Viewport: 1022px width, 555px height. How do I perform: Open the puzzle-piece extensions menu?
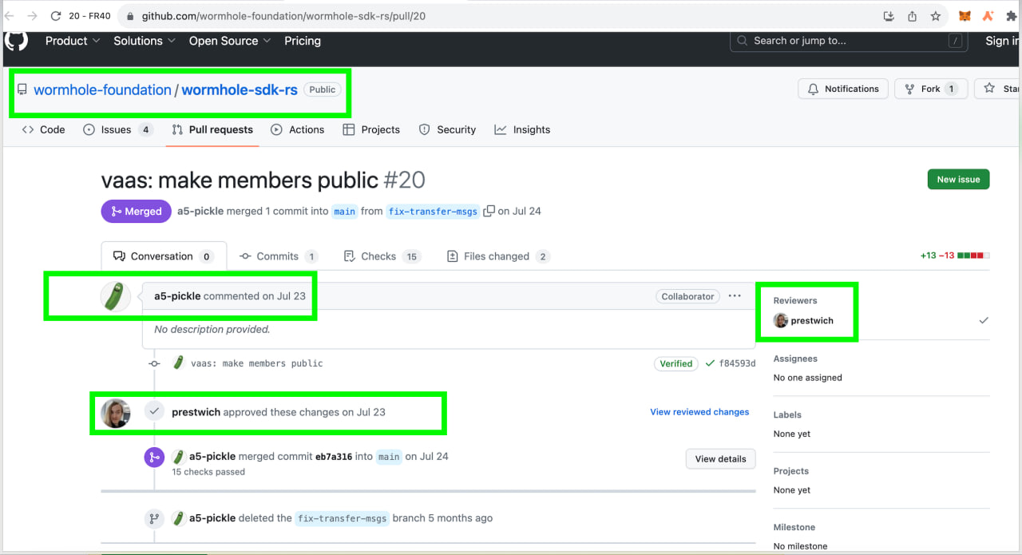pyautogui.click(x=1012, y=16)
